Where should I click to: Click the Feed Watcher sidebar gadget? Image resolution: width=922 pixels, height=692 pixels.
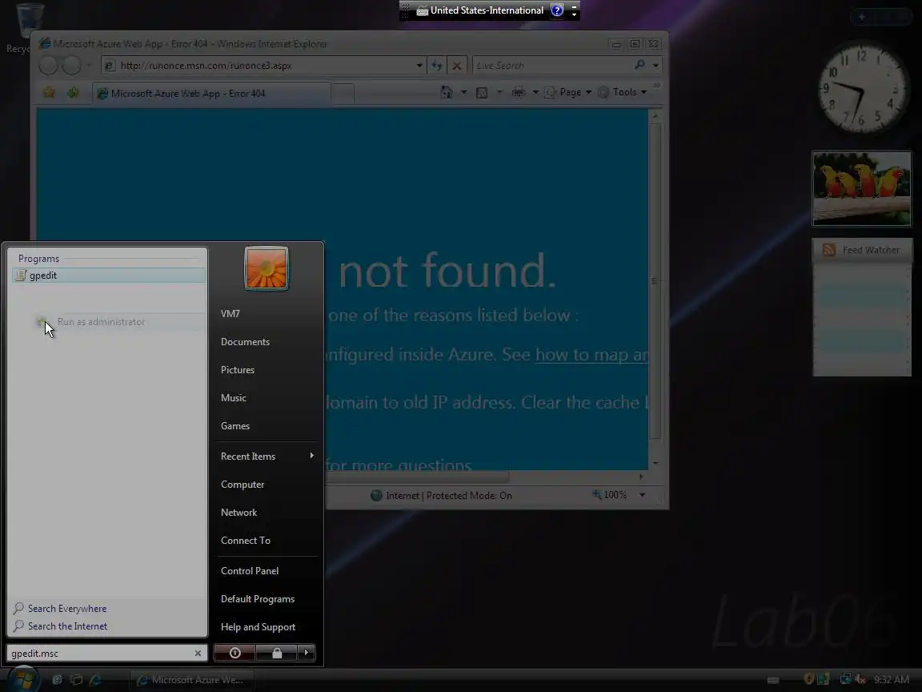click(x=861, y=308)
